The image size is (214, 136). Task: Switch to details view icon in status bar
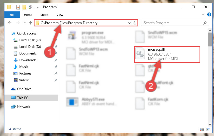click(202, 129)
